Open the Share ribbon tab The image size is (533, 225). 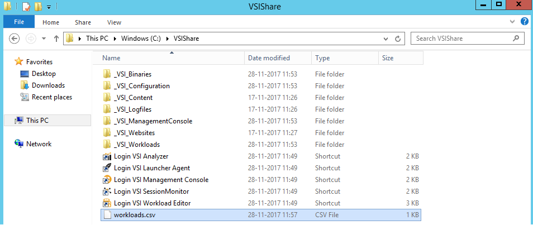[83, 22]
